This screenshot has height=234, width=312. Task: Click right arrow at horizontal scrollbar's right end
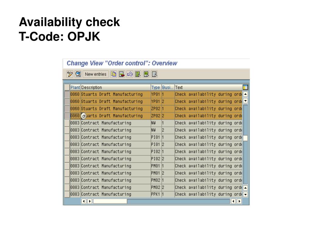239,201
